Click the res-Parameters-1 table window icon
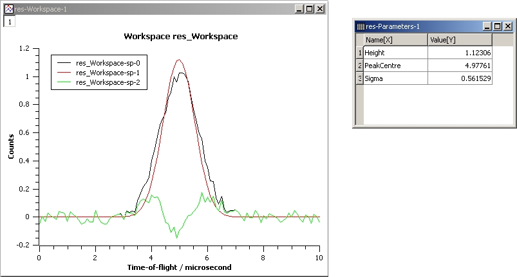 pos(360,26)
